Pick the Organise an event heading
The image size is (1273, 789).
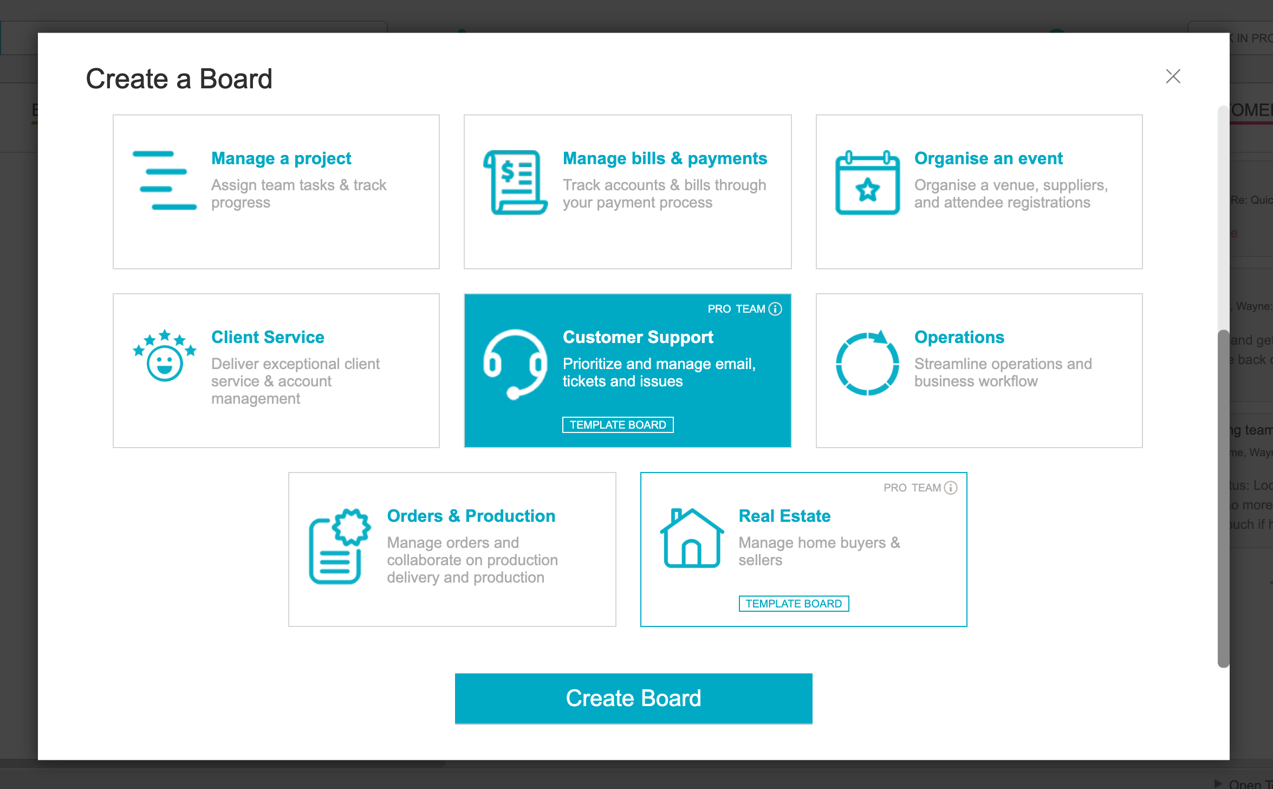(x=988, y=158)
